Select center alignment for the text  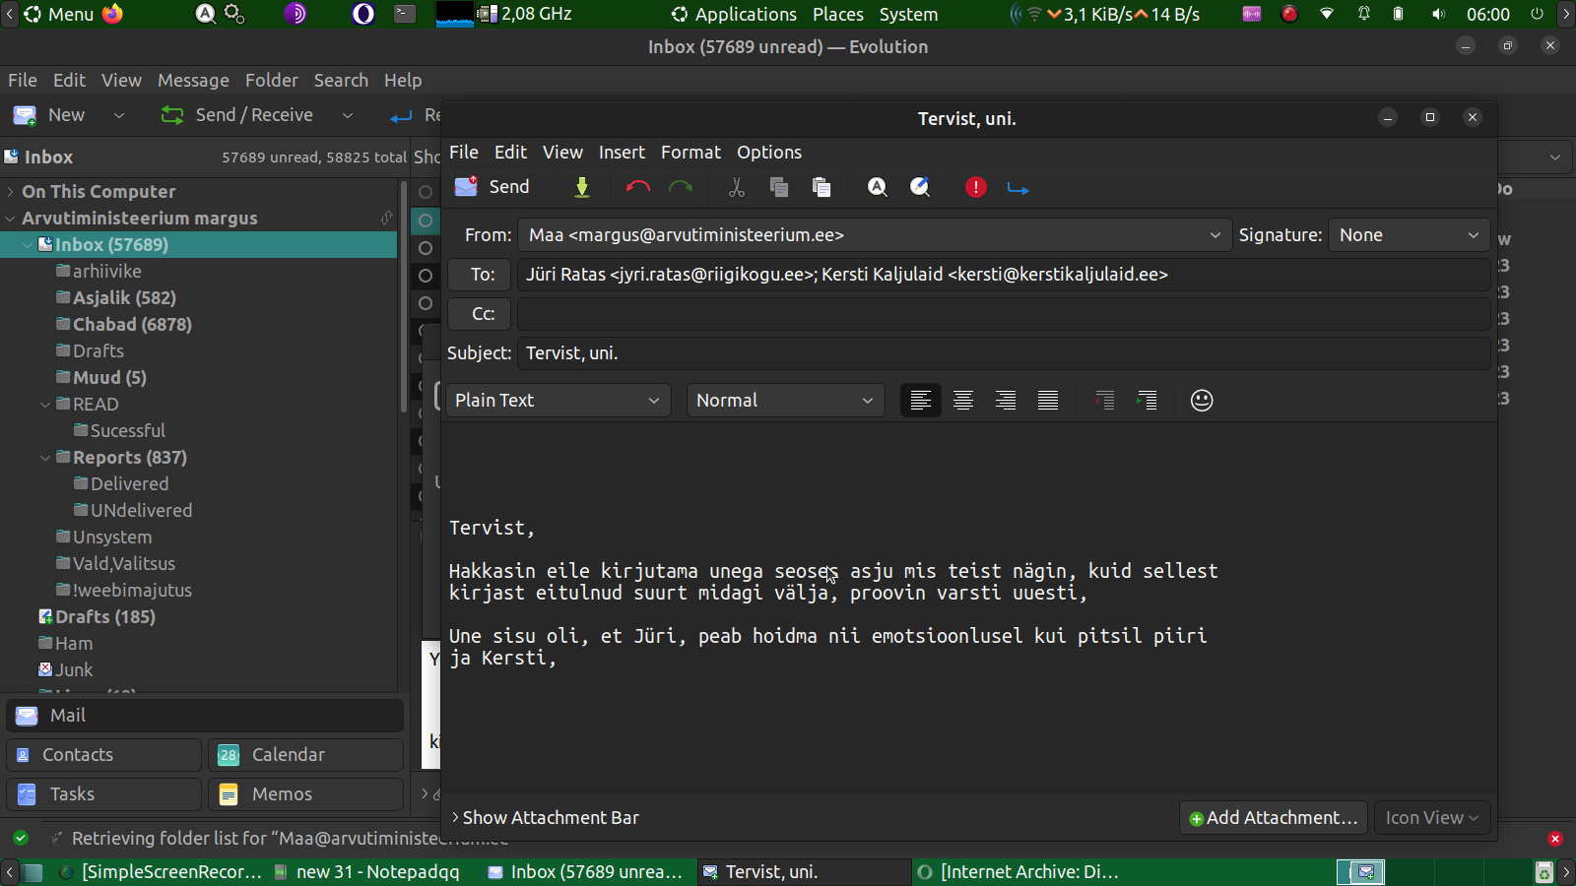(962, 401)
